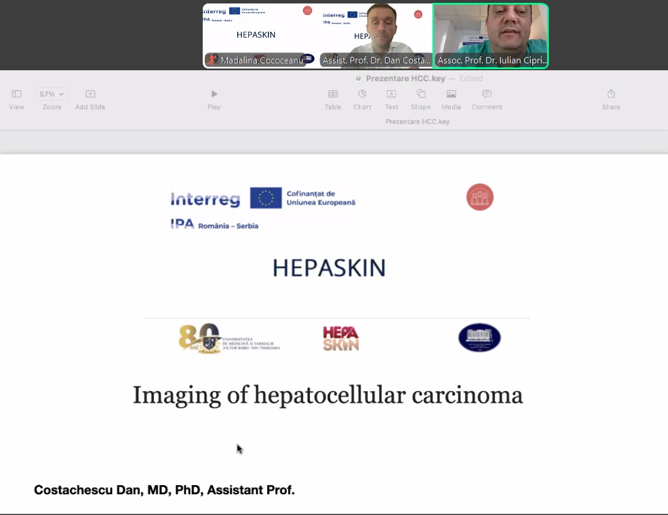Click the HEPASKIN heading on the slide
This screenshot has height=515, width=668.
click(329, 268)
